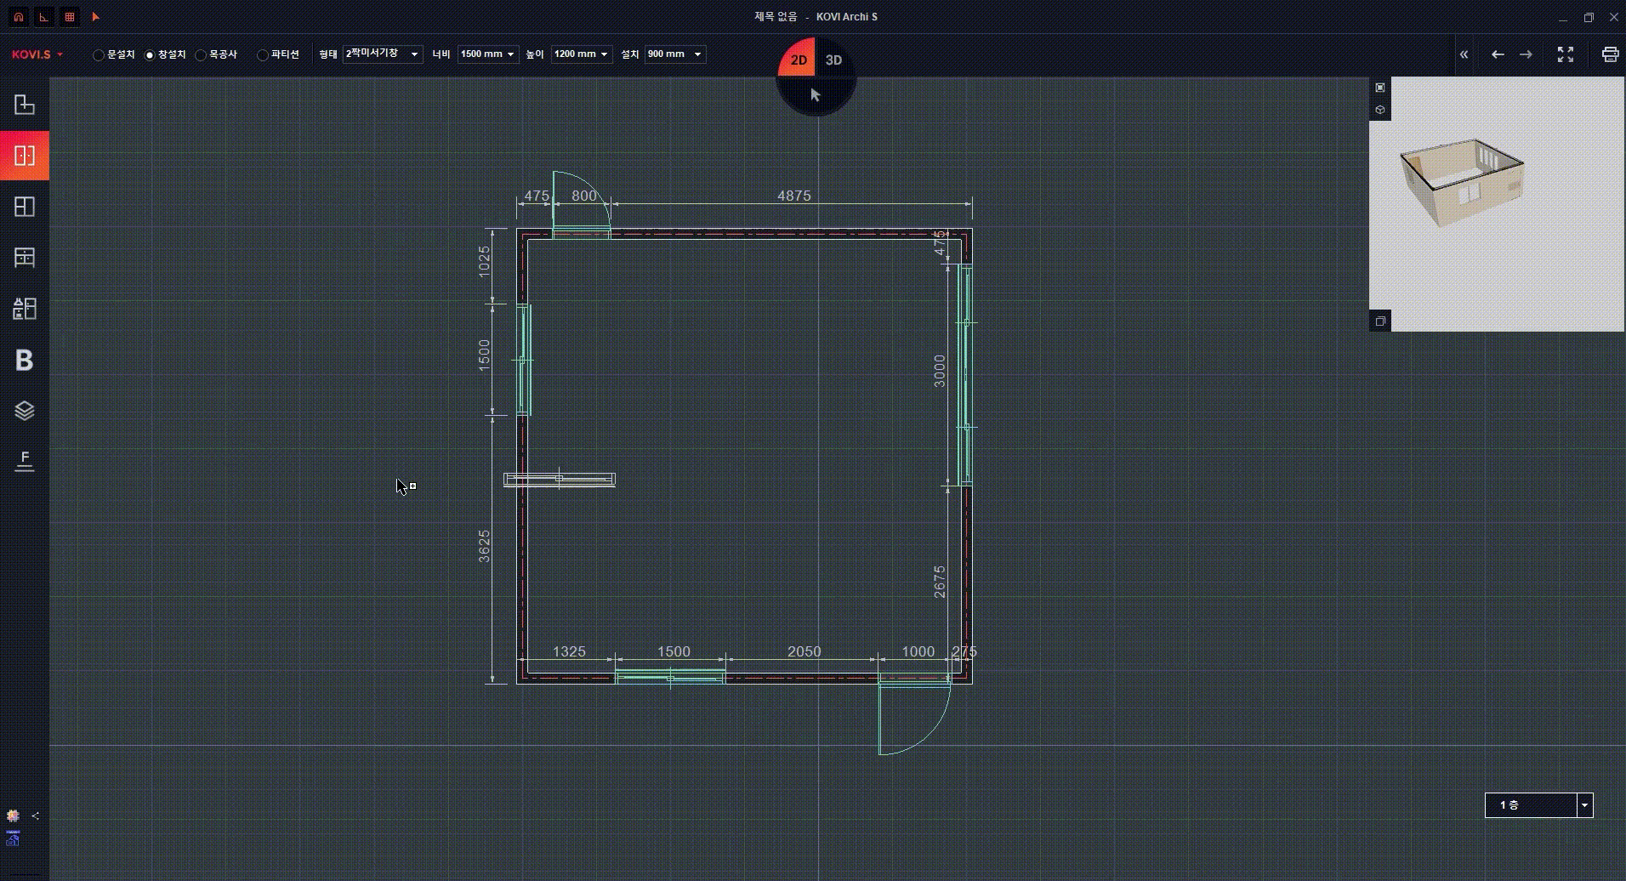This screenshot has height=881, width=1626.
Task: Select the wall drawing tool in sidebar
Action: (25, 105)
